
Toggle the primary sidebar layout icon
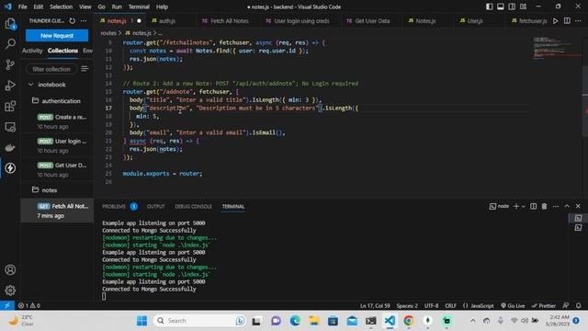pos(489,6)
